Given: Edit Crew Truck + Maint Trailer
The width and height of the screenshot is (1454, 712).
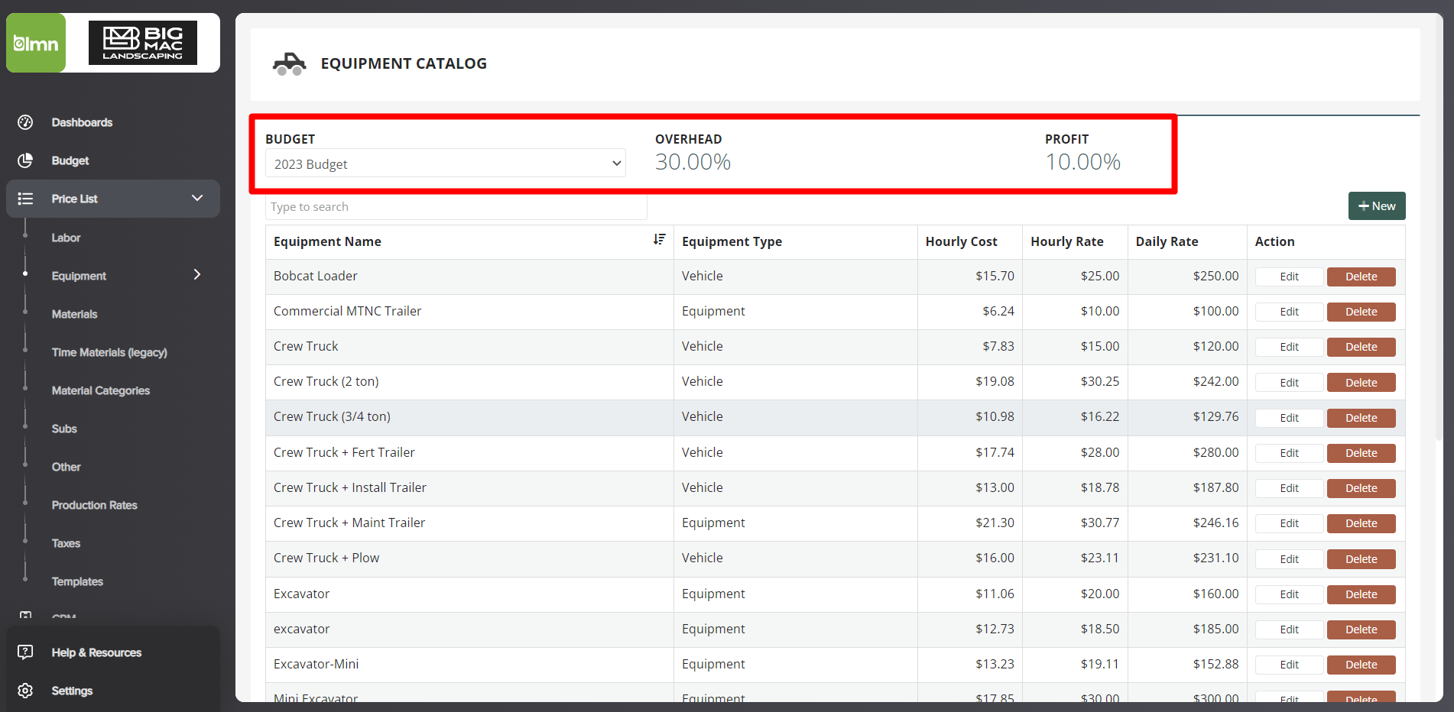Looking at the screenshot, I should pyautogui.click(x=1289, y=523).
